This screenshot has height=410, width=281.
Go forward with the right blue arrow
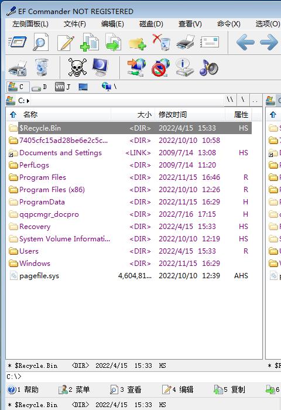tap(269, 42)
